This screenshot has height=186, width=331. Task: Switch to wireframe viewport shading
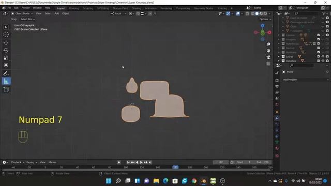253,13
